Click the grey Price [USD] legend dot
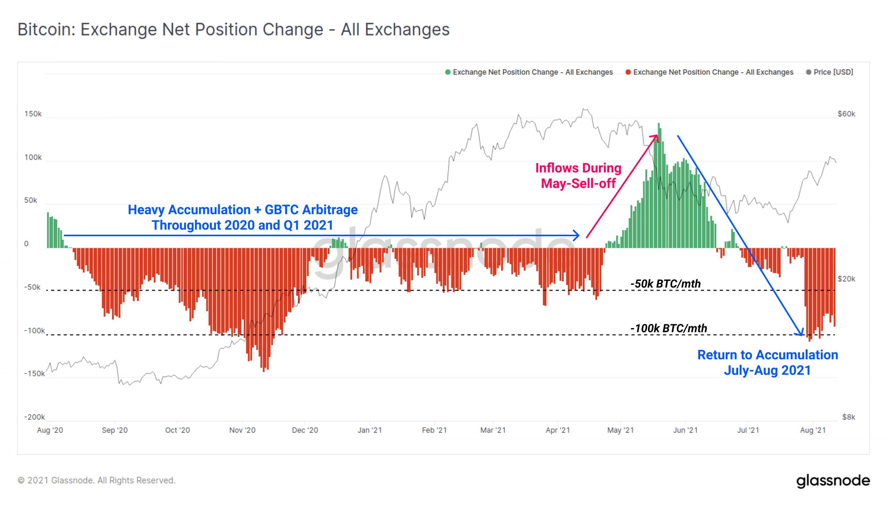Viewport: 888px width, 506px height. coord(809,72)
